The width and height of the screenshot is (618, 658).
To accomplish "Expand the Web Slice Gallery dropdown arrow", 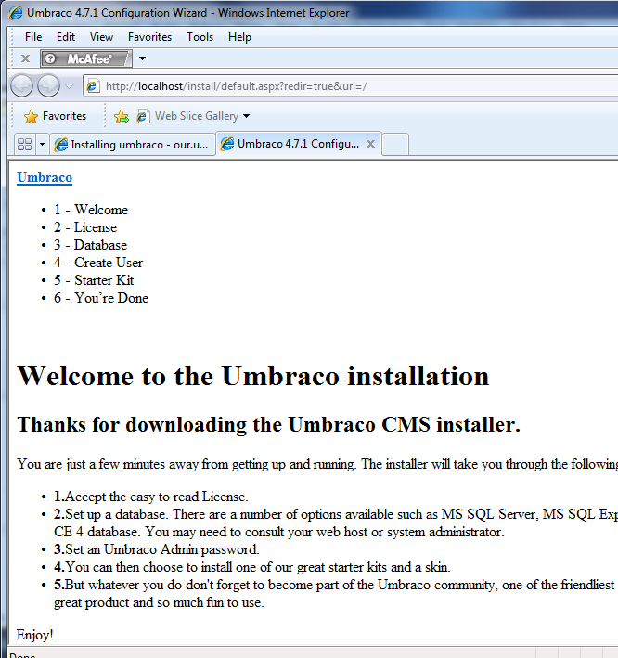I will (x=246, y=116).
